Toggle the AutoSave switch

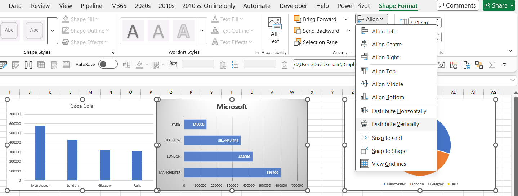tap(108, 65)
